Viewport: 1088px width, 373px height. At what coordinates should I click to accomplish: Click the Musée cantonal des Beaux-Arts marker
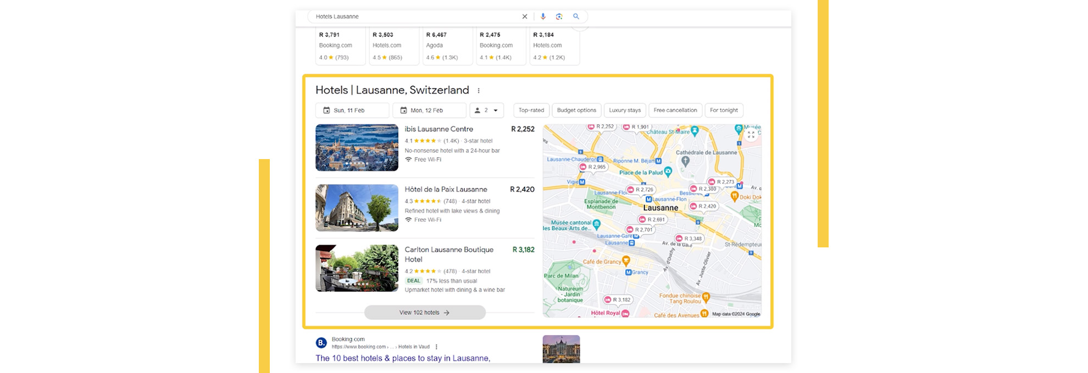[597, 224]
